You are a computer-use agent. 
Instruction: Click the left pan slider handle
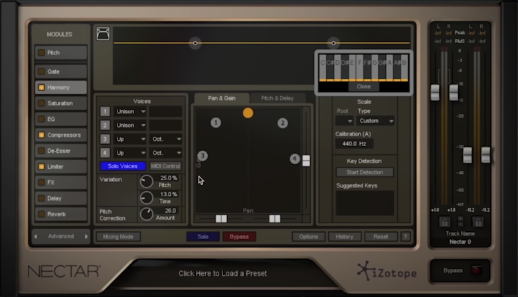pos(221,219)
